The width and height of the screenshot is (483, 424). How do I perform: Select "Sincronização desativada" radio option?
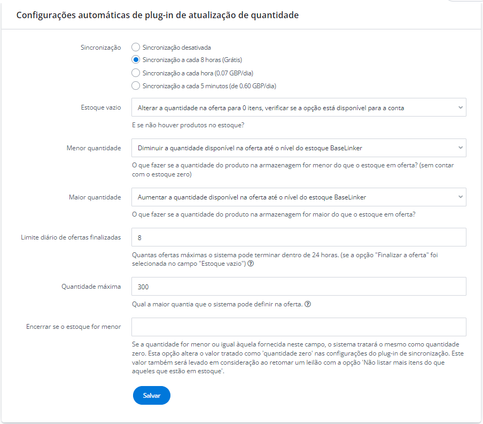[136, 48]
